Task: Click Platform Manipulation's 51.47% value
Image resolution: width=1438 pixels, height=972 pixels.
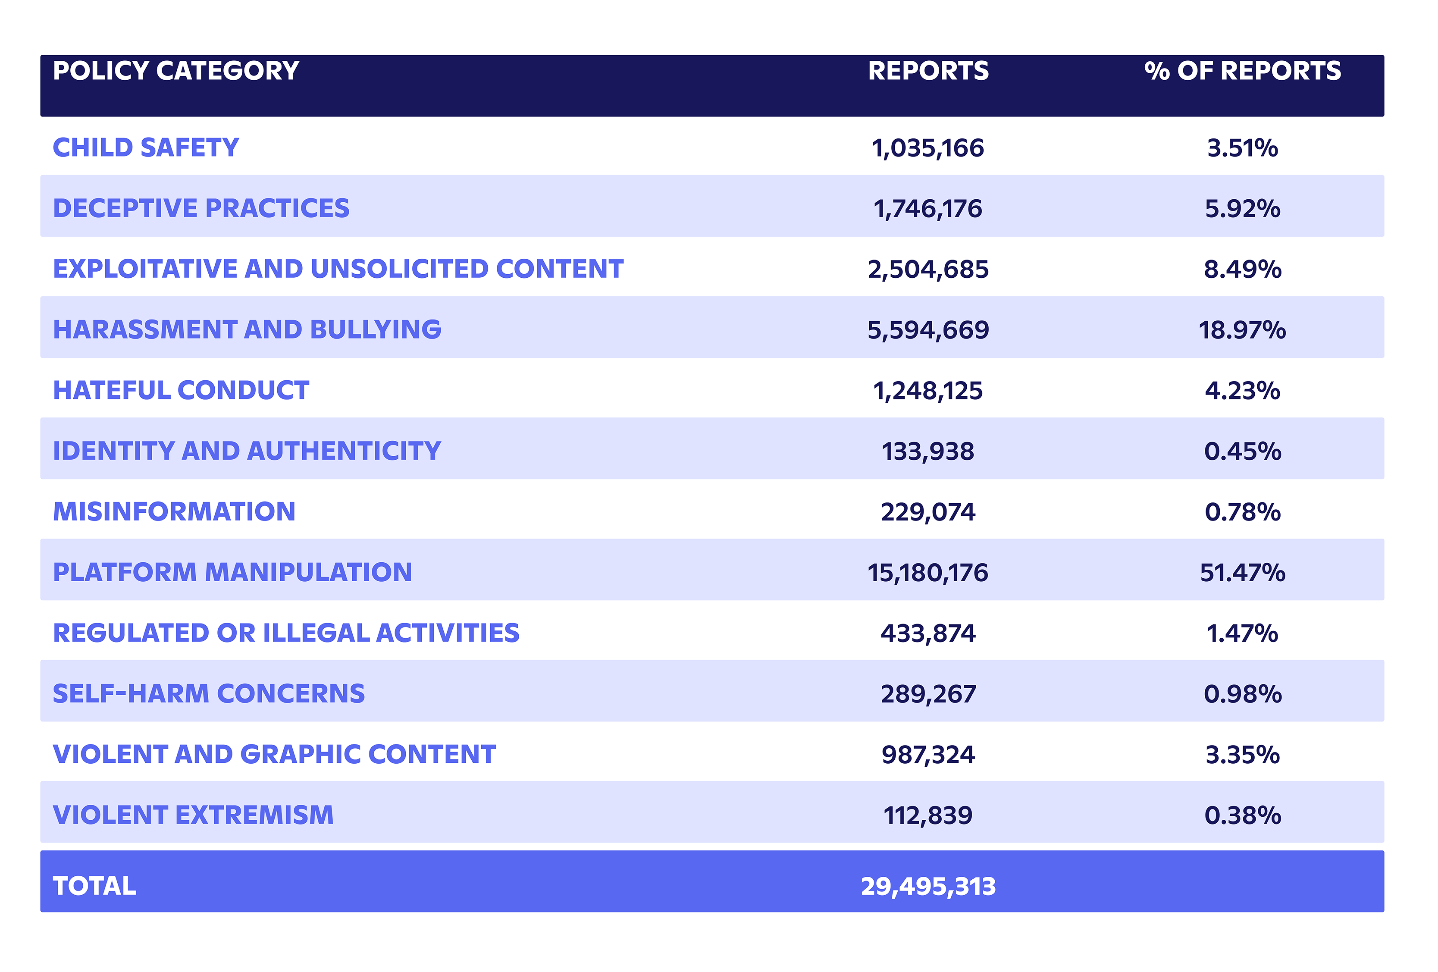Action: [x=1243, y=572]
